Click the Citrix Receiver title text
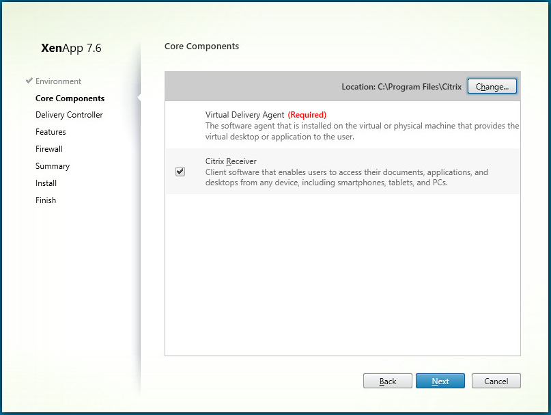The width and height of the screenshot is (551, 415). [231, 161]
